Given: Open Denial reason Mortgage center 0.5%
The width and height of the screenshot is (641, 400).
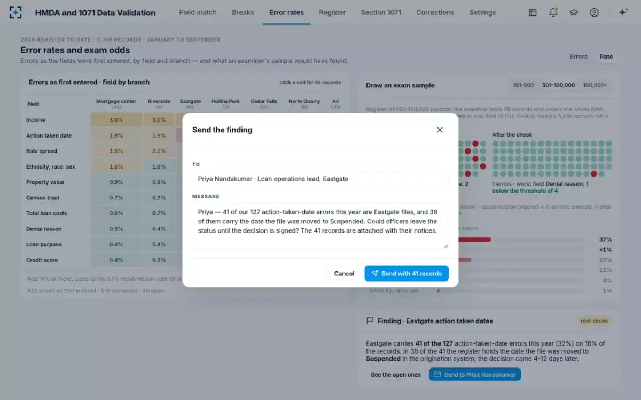Looking at the screenshot, I should pyautogui.click(x=116, y=229).
